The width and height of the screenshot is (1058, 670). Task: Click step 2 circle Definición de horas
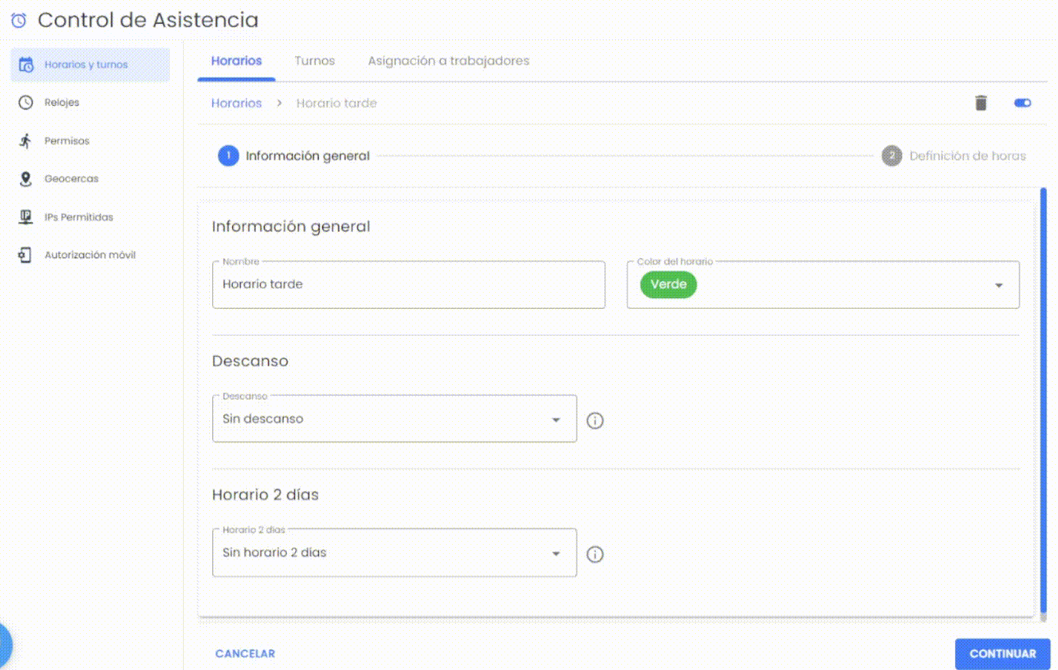click(891, 156)
